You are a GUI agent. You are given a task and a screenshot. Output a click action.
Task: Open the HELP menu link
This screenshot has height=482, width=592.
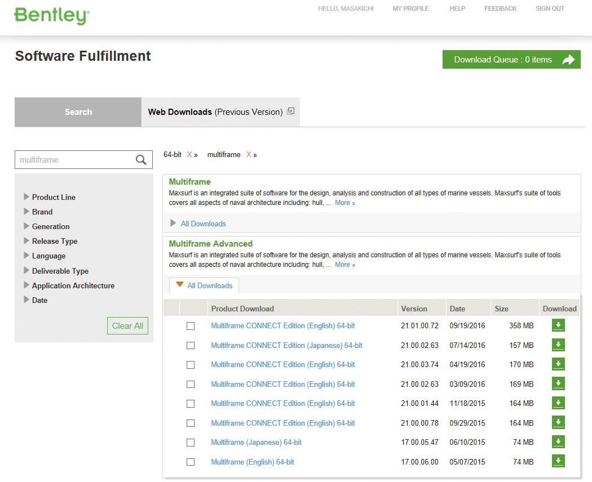coord(457,8)
